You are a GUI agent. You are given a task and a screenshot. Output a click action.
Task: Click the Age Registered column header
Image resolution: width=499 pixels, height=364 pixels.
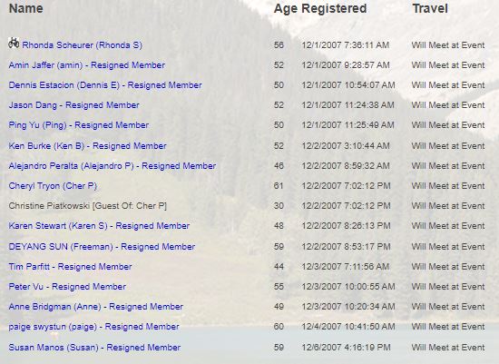[x=320, y=8]
